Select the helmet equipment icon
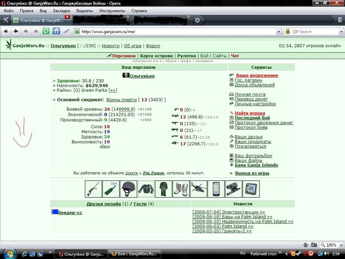The image size is (345, 259). point(128,189)
